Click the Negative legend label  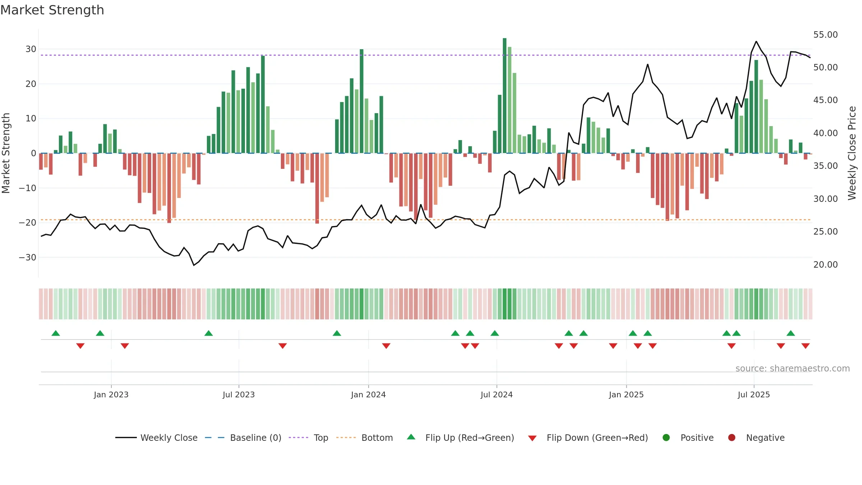765,438
